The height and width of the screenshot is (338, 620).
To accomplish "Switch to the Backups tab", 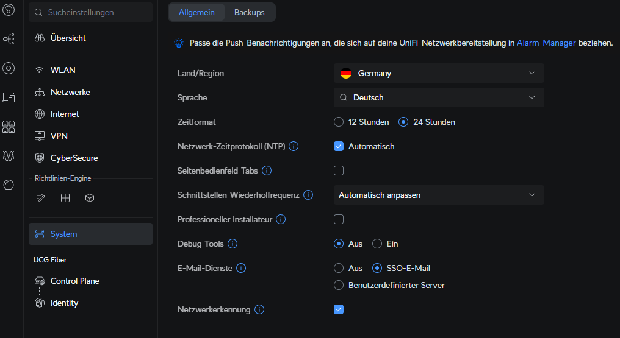I will pyautogui.click(x=249, y=12).
